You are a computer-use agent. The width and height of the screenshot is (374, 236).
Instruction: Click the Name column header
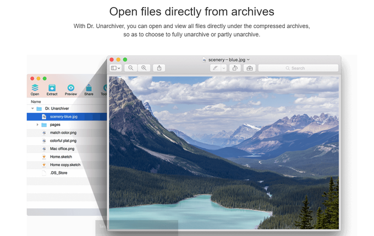pos(36,102)
